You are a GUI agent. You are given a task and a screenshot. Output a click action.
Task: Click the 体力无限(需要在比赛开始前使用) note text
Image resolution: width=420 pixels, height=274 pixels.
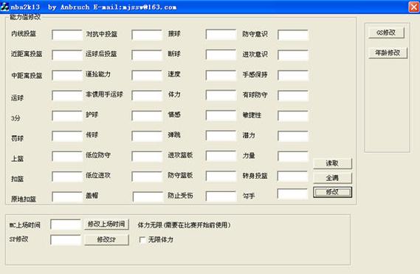[184, 225]
